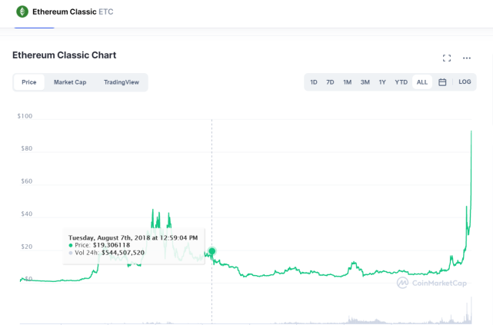The image size is (493, 325).
Task: Click the $80 y-axis label
Action: coord(27,148)
